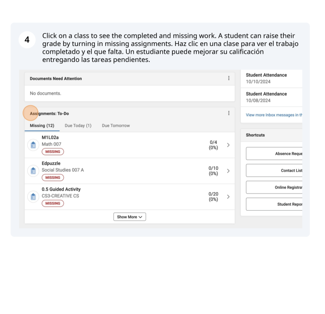The height and width of the screenshot is (314, 325).
Task: Click the Student Report shortcut button
Action: (x=274, y=204)
